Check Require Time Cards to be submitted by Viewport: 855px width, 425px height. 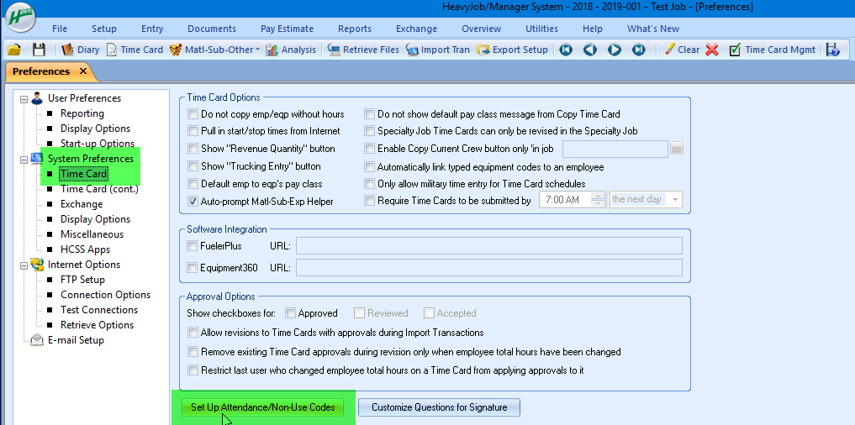370,201
